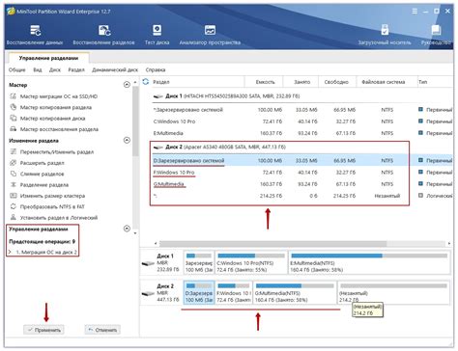Switch to Управление разделами tab
Viewport: 458px width, 351px height.
click(48, 58)
